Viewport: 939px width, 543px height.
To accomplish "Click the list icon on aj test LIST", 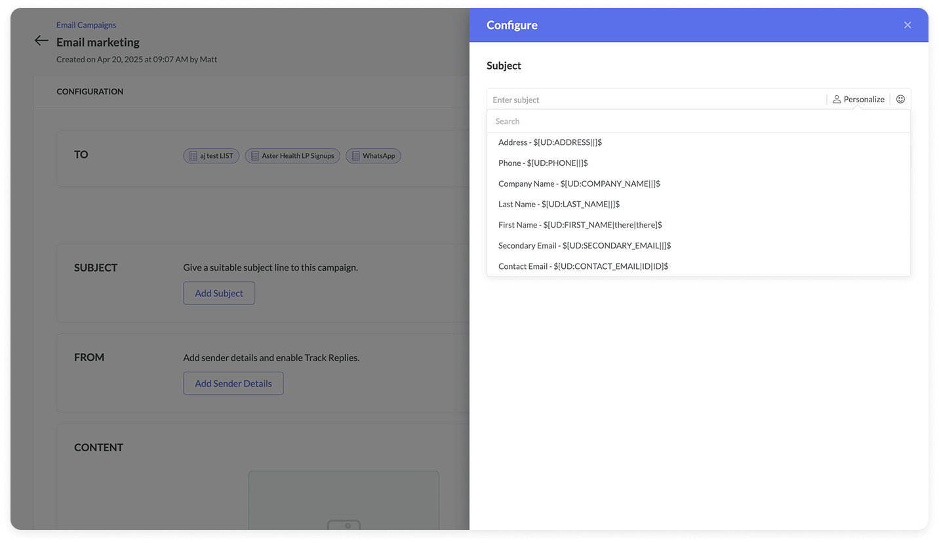I will point(193,156).
